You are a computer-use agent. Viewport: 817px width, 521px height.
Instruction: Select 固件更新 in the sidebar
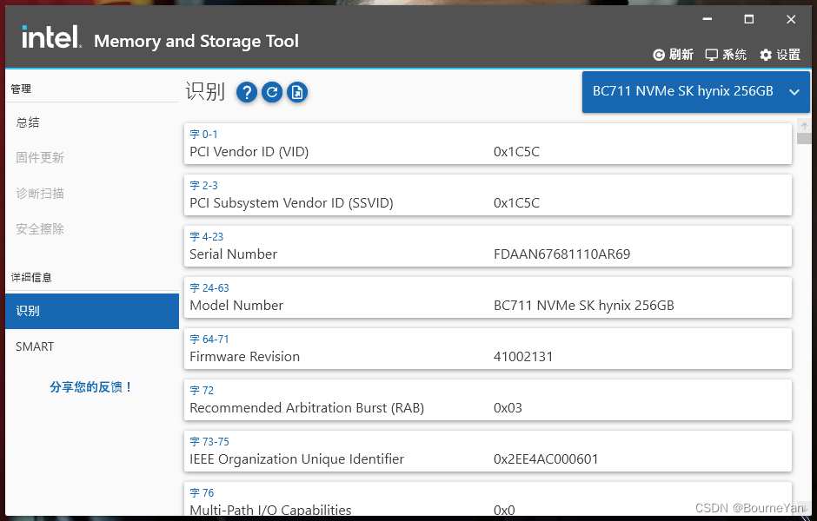click(92, 158)
